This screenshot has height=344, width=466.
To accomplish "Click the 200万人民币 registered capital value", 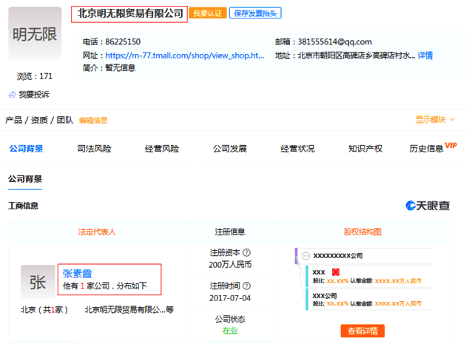I will click(x=230, y=264).
